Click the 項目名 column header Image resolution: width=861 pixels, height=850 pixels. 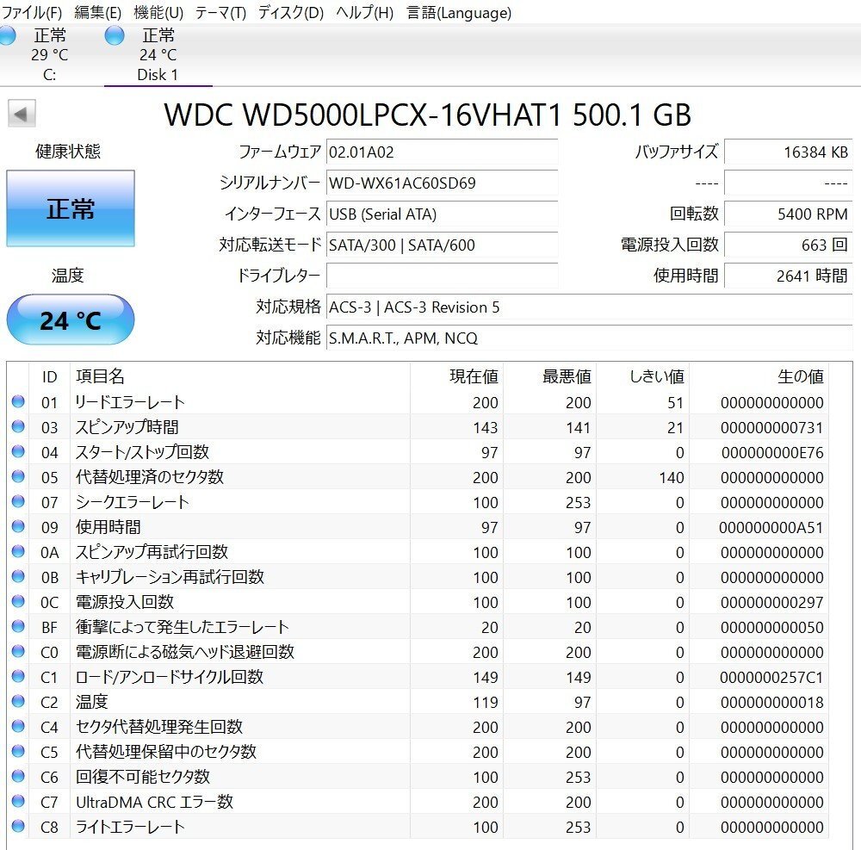100,376
